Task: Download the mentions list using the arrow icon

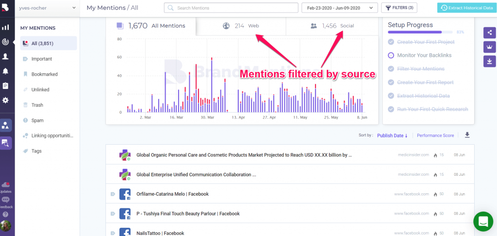Action: (x=467, y=135)
